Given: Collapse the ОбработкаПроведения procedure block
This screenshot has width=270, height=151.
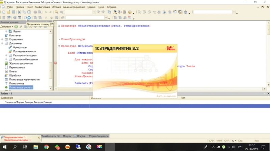Looking at the screenshot, I should [59, 26].
